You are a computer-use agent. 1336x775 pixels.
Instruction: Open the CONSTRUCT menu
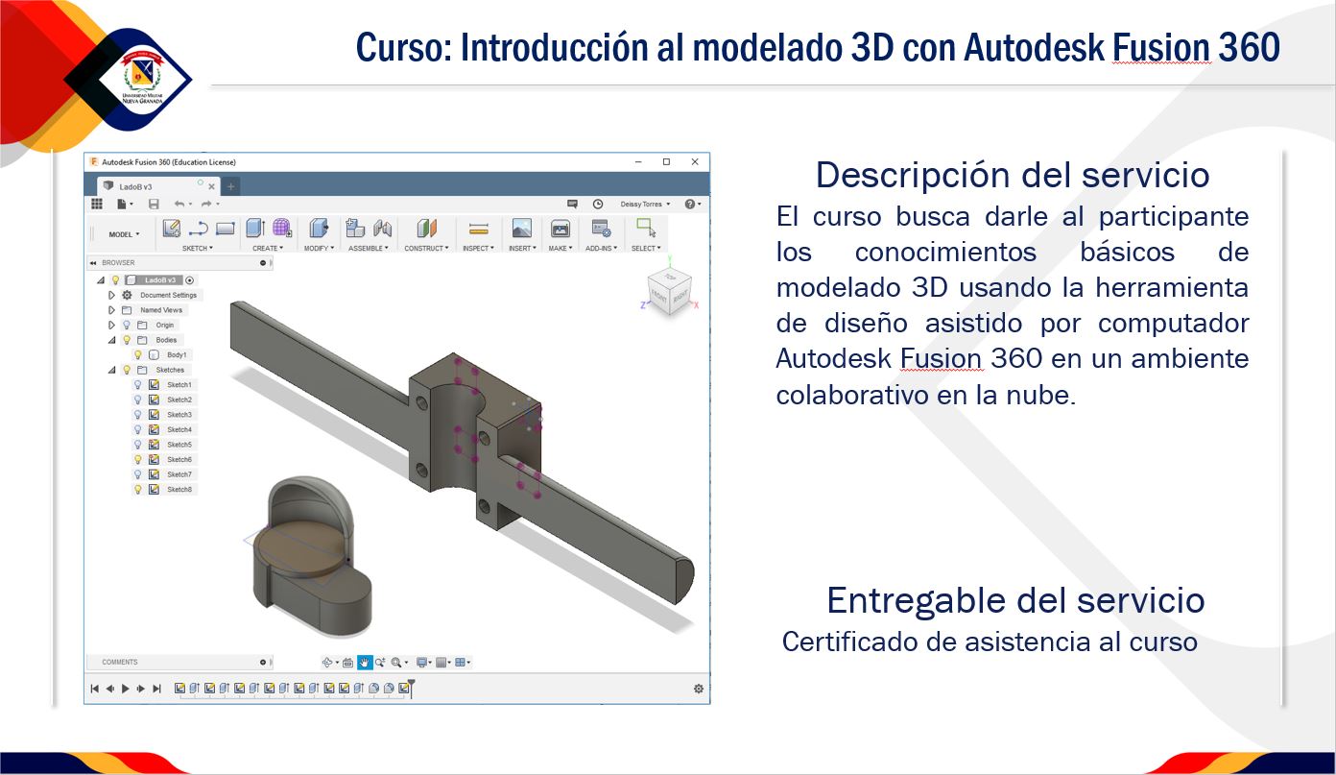click(426, 249)
